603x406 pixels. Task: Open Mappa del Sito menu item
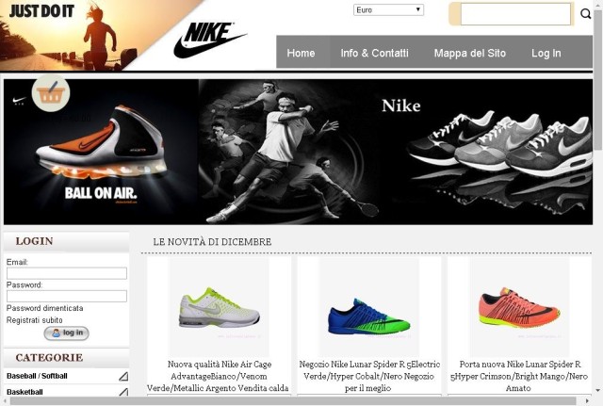469,53
